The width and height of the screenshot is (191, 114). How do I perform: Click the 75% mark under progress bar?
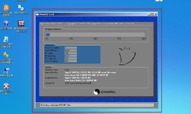(119, 39)
